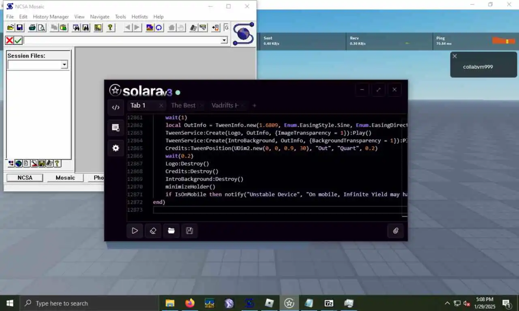Screen dimensions: 519x311
Task: Open 7-Zip from the taskbar
Action: [x=329, y=303]
